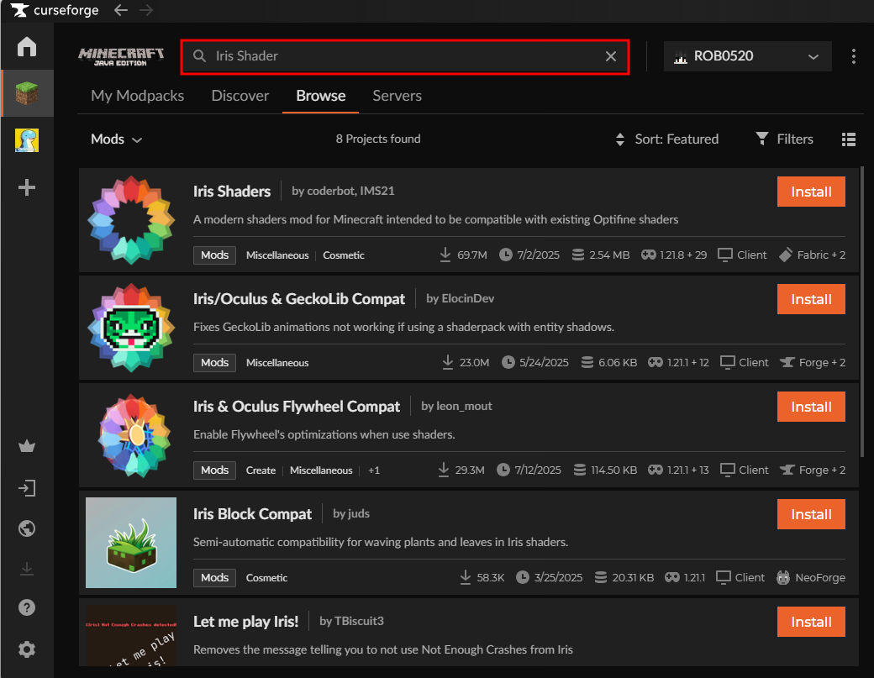
Task: Open the blue dinosaur game in sidebar
Action: point(27,139)
